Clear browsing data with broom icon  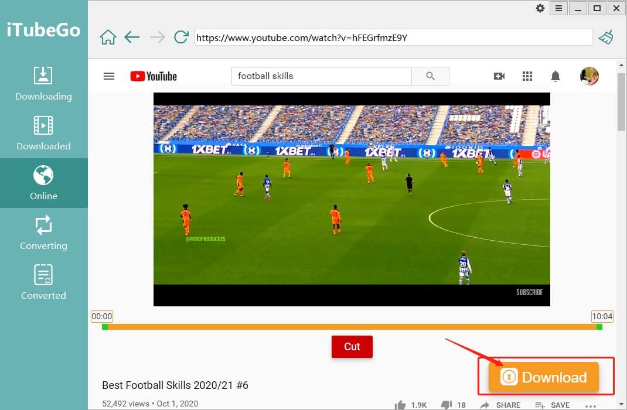click(606, 37)
